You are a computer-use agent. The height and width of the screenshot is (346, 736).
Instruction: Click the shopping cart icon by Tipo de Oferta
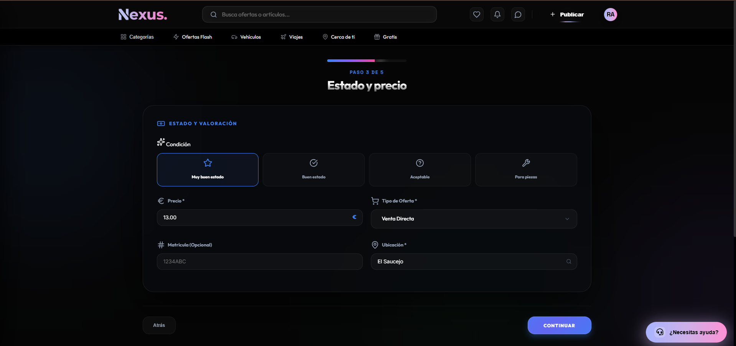pos(375,201)
